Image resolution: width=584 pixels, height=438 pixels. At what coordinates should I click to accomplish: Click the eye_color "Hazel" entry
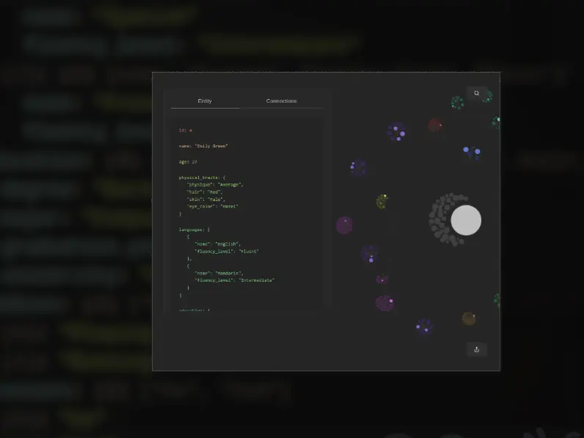coord(229,206)
